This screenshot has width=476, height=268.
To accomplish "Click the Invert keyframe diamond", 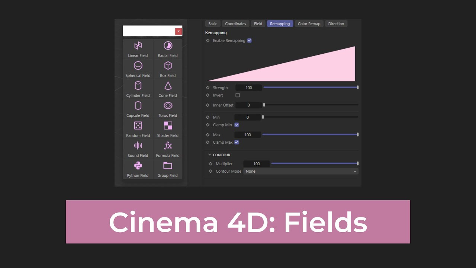I will point(208,95).
